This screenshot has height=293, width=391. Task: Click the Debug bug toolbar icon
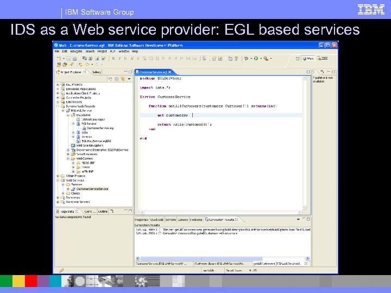point(247,59)
